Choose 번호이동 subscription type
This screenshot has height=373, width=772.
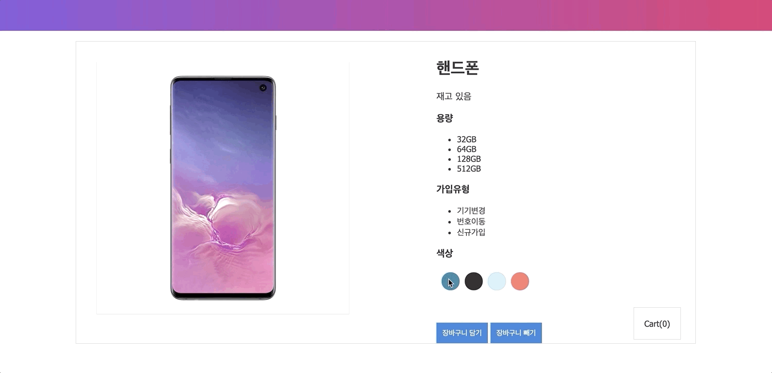tap(471, 221)
